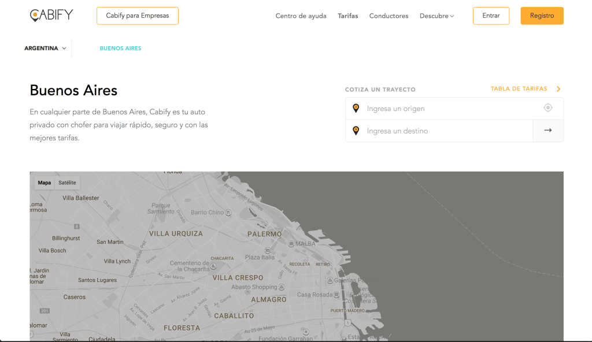Open Centro de ayuda page
This screenshot has height=342, width=592.
[x=301, y=16]
